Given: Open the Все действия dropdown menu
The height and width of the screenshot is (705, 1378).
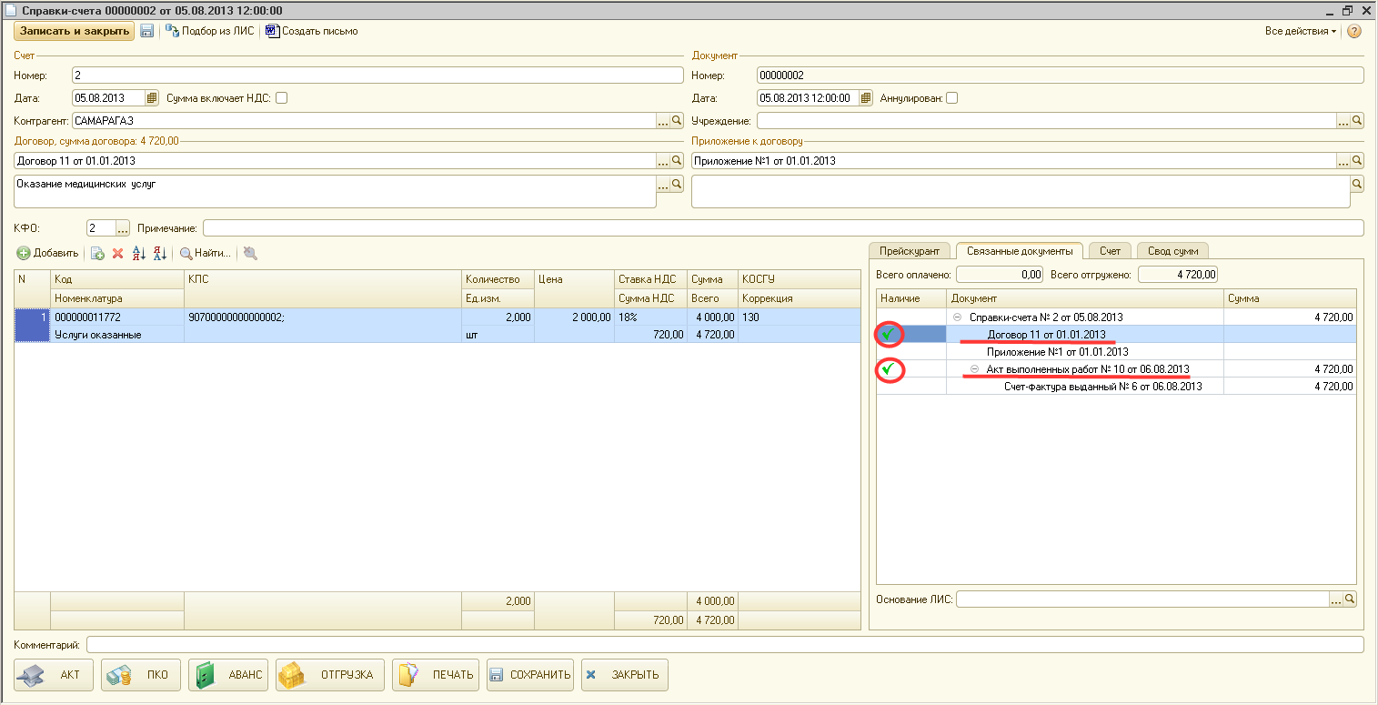Looking at the screenshot, I should 1301,31.
